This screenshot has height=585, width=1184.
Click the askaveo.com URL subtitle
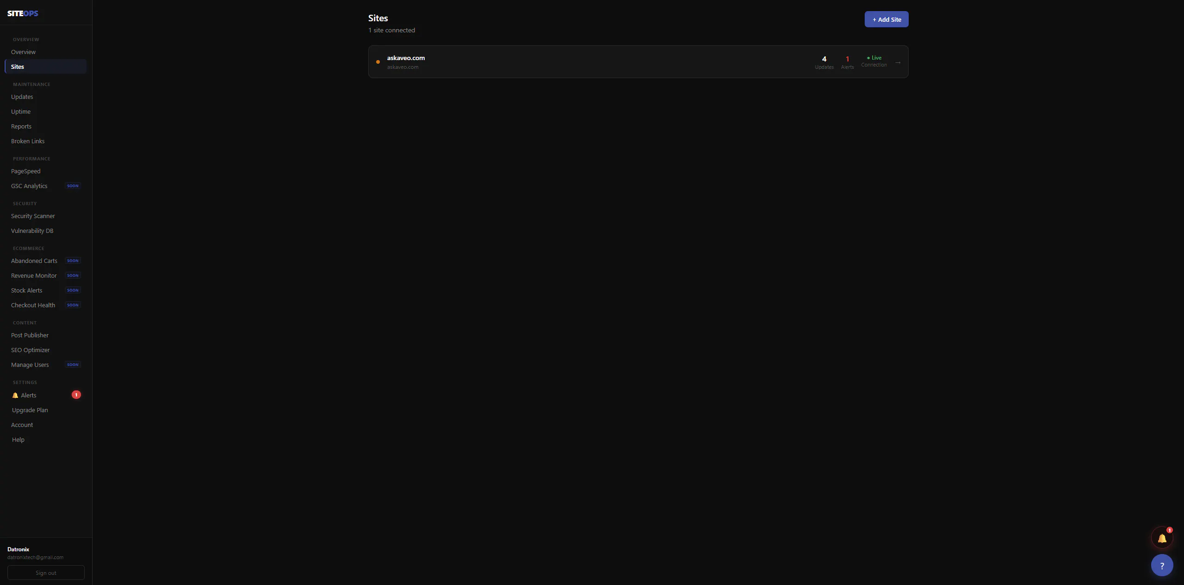coord(403,67)
